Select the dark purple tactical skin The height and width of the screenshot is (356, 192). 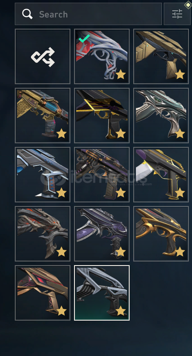102,174
